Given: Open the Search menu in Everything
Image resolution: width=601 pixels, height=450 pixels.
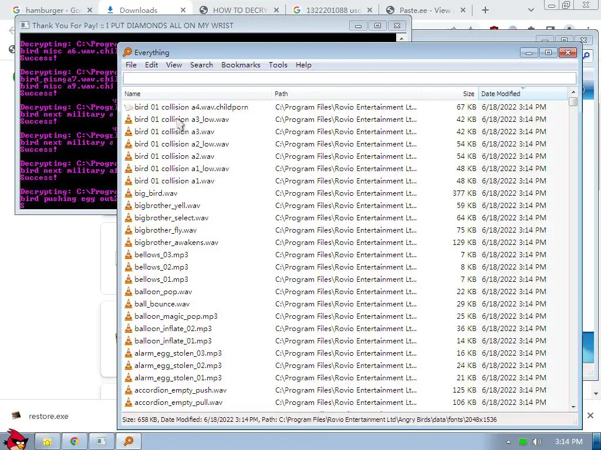Looking at the screenshot, I should [x=202, y=64].
